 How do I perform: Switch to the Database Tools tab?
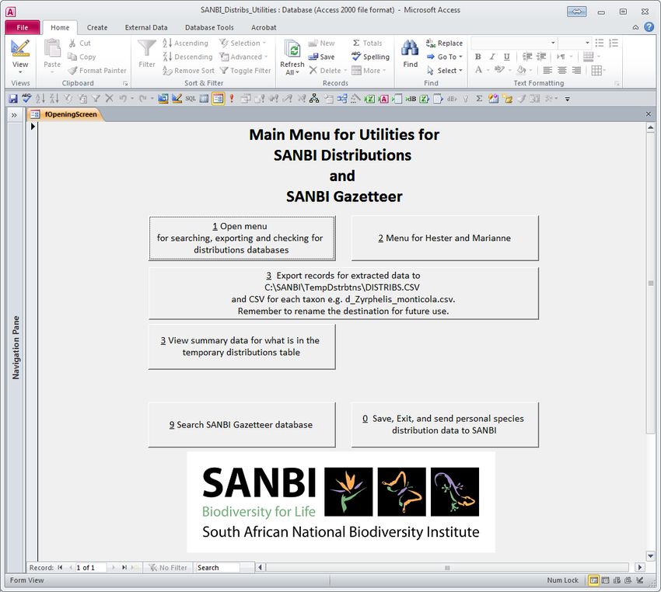[x=209, y=27]
